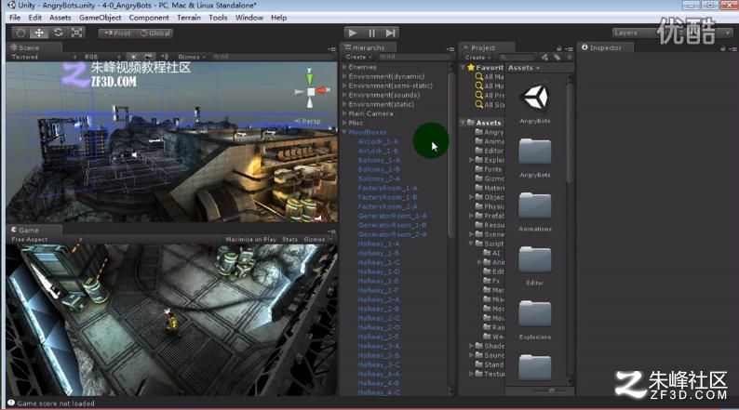Select the All Scripts favorite search

[490, 104]
